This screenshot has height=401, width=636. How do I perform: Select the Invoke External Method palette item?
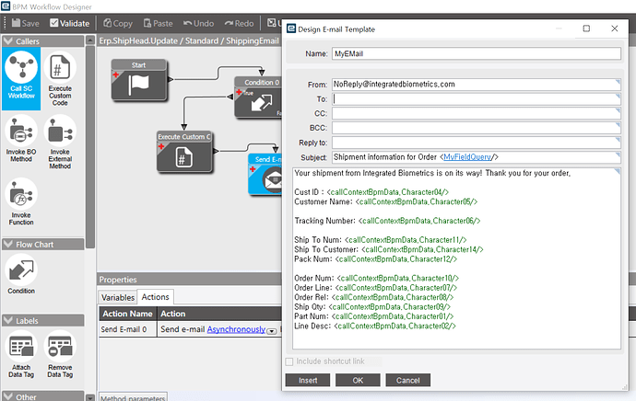click(60, 142)
